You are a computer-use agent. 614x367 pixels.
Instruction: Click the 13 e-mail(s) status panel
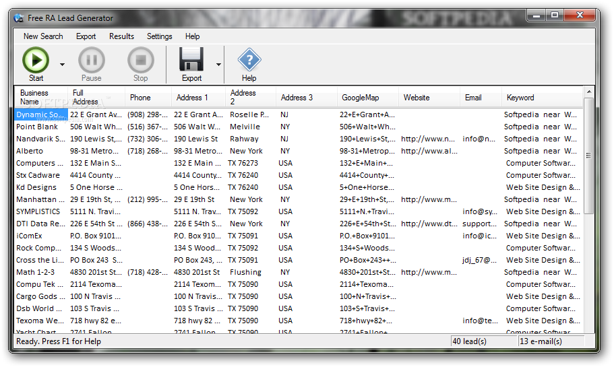[x=551, y=341]
